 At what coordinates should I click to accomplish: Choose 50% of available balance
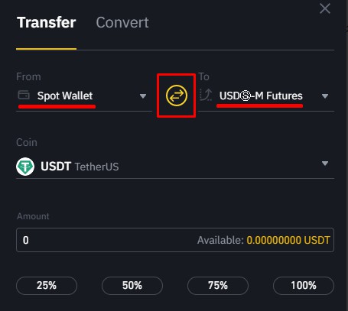(132, 286)
